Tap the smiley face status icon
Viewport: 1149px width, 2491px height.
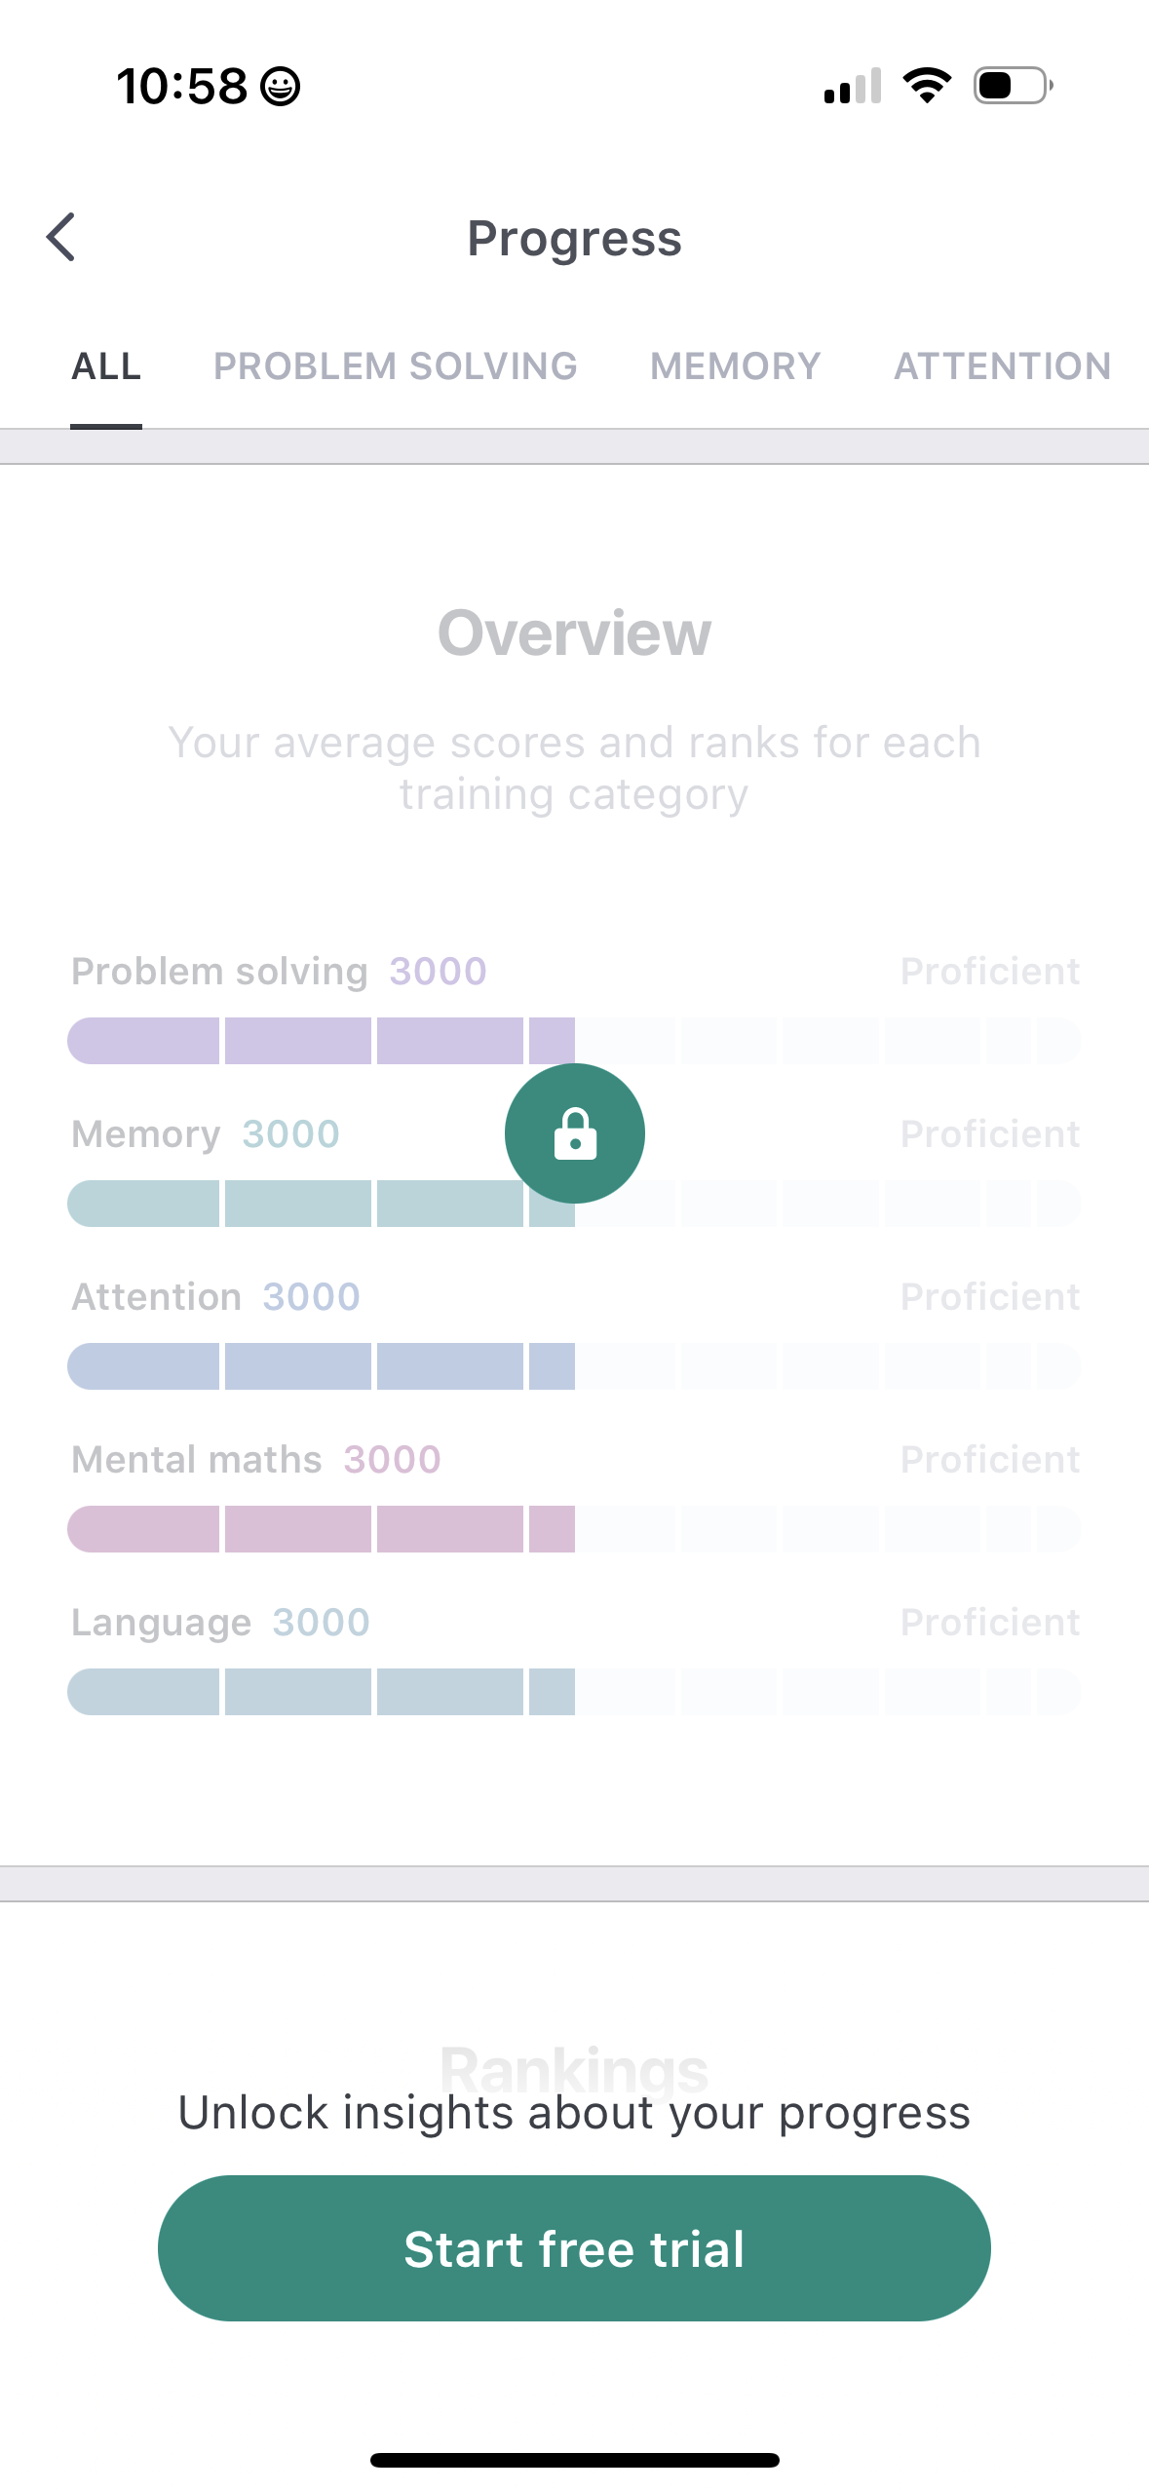[281, 87]
